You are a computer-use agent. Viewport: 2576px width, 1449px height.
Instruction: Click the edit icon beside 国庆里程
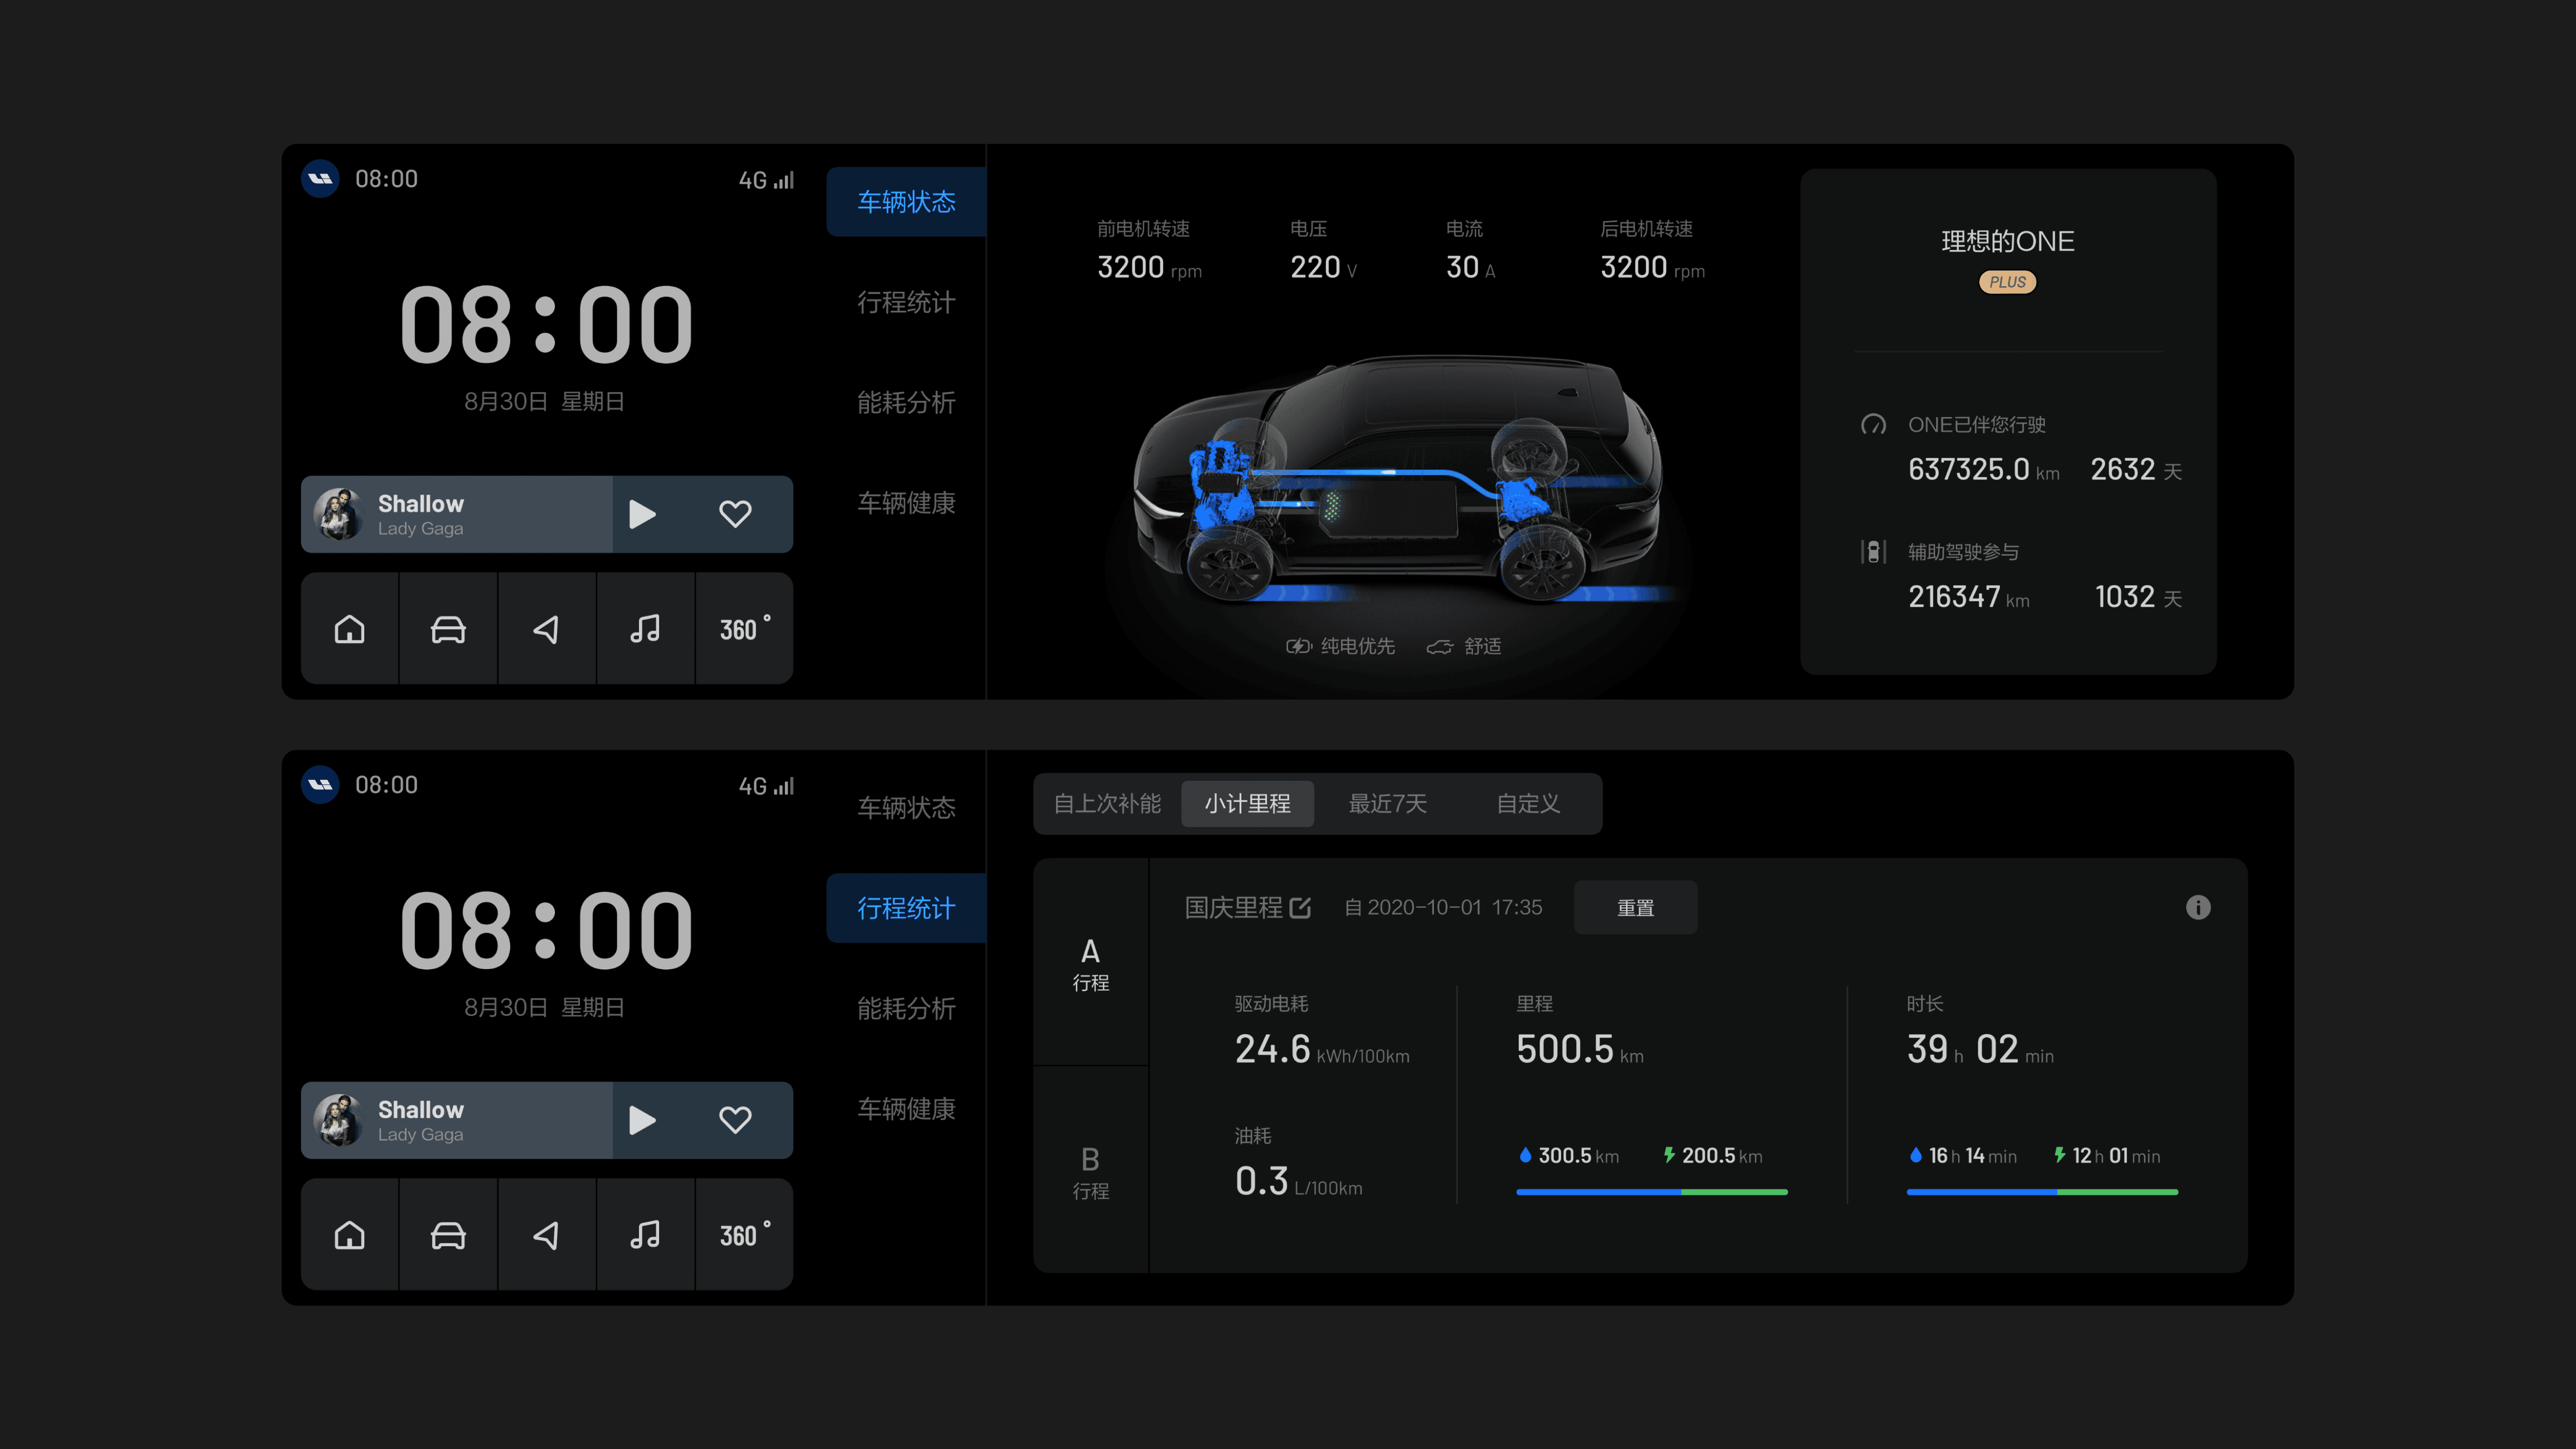[x=1300, y=907]
